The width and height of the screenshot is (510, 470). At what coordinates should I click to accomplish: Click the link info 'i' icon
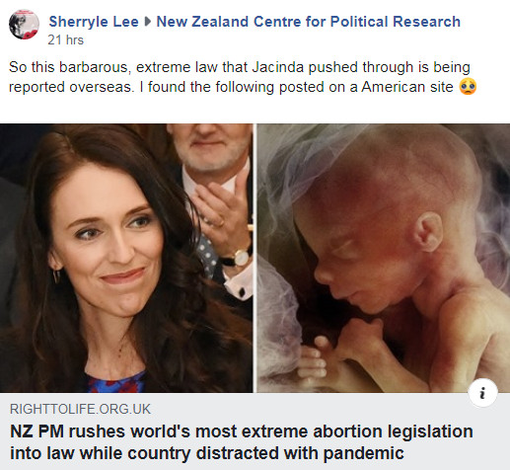point(482,393)
